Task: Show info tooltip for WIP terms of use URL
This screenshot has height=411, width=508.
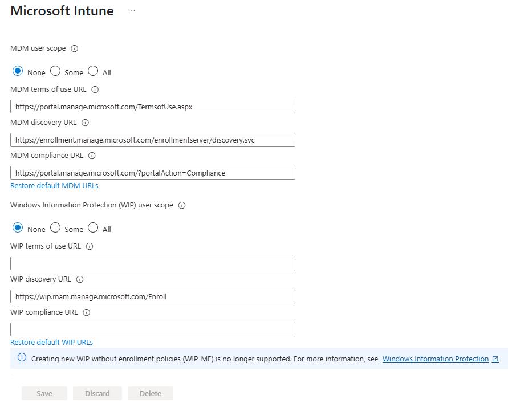Action: click(x=90, y=246)
